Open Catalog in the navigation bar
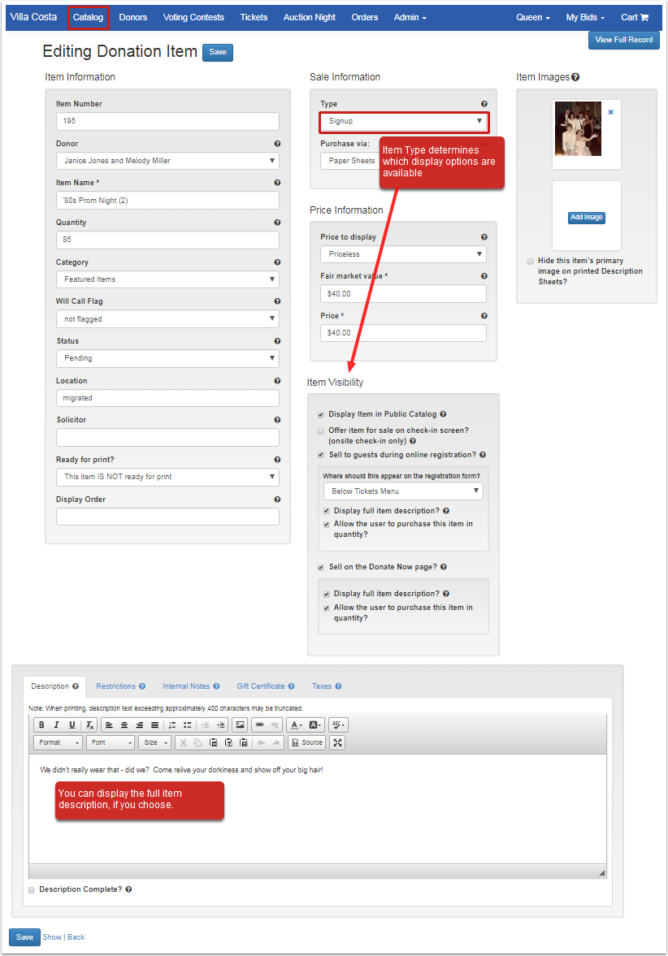668x956 pixels. 88,18
